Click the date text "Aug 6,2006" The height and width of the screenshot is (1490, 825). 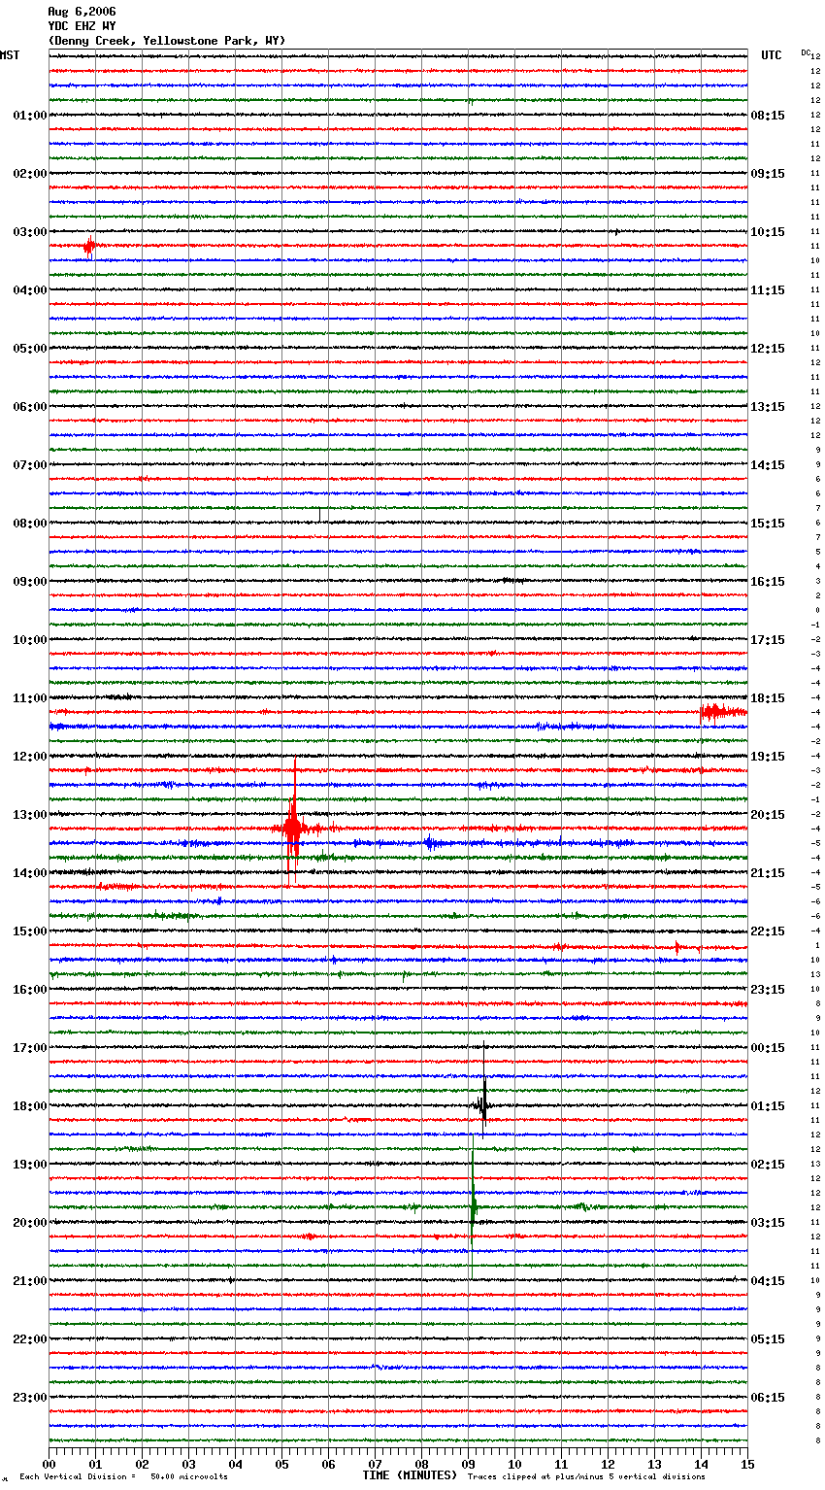point(82,12)
